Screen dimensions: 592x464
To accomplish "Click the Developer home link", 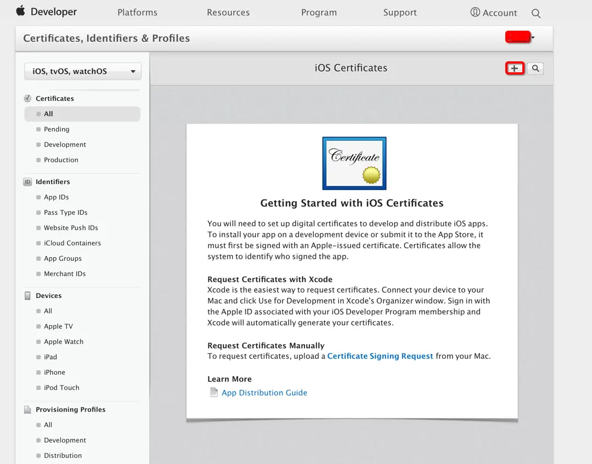I will [x=54, y=12].
